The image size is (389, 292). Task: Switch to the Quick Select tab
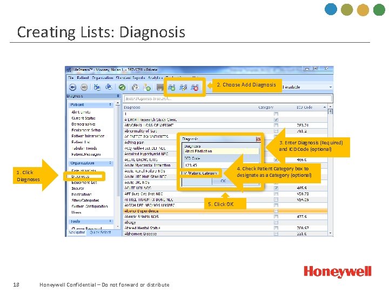point(100,233)
